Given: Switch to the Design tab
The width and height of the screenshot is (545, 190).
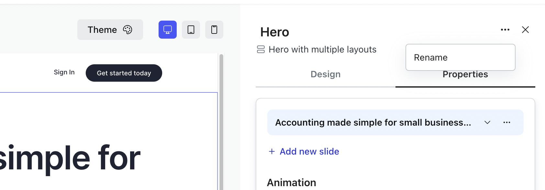Looking at the screenshot, I should tap(326, 74).
